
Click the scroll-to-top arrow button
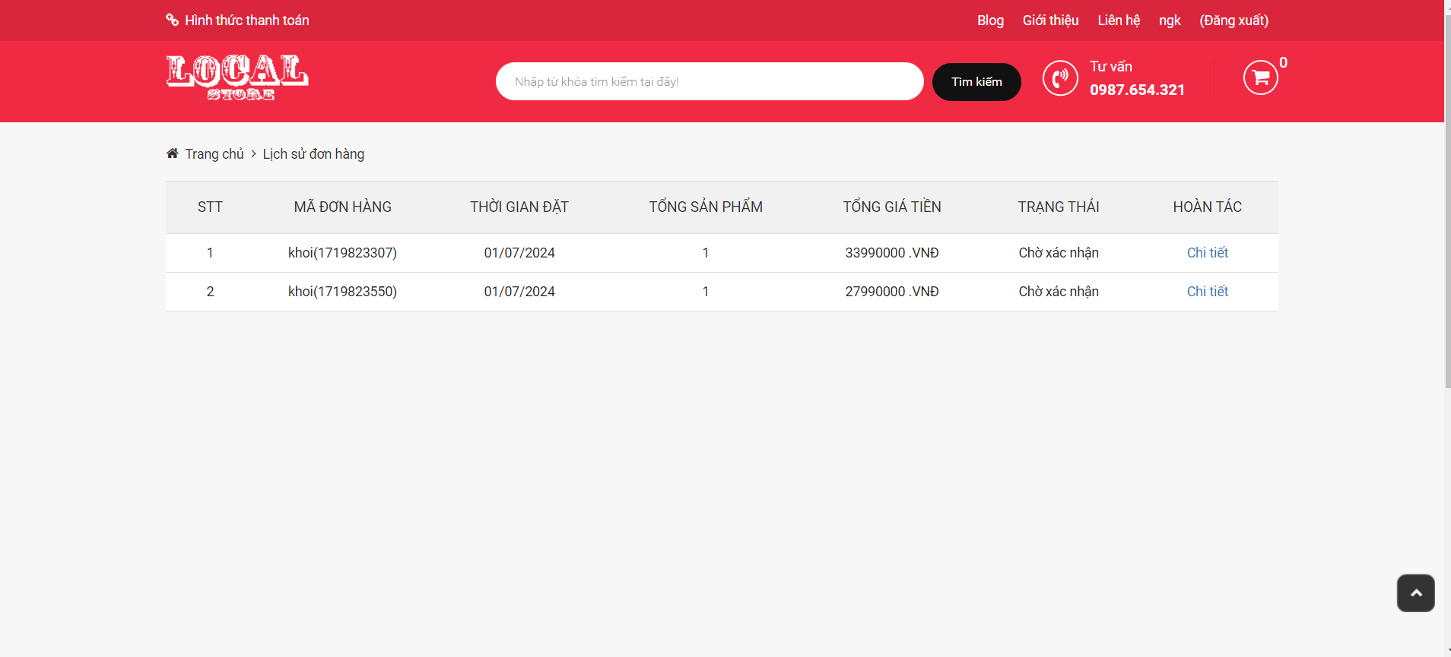[x=1415, y=593]
